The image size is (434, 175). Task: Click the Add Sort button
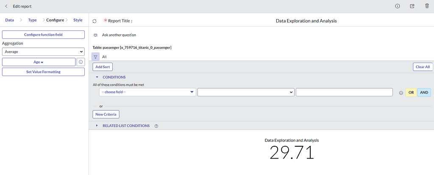[x=103, y=67]
